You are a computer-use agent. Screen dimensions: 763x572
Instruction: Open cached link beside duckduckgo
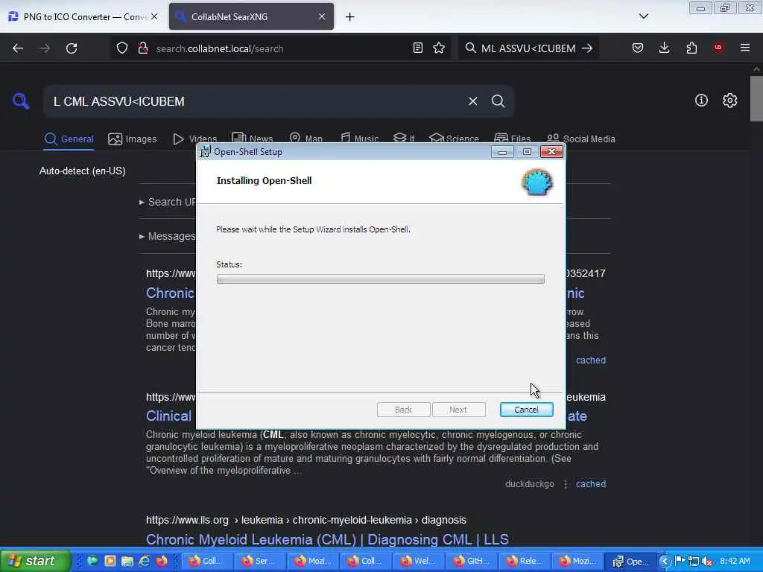coord(591,484)
